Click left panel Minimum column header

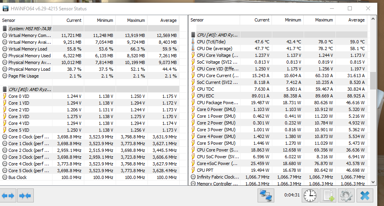[100, 20]
